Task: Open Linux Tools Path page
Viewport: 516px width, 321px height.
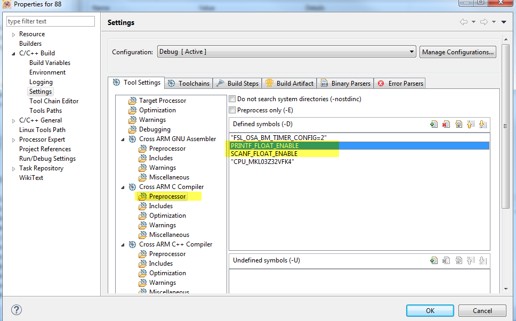Action: point(42,130)
